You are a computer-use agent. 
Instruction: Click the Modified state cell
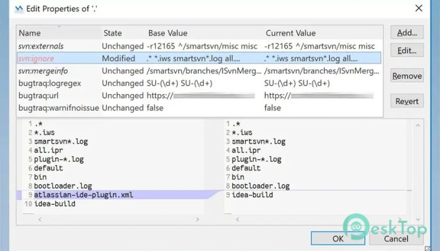tap(118, 58)
